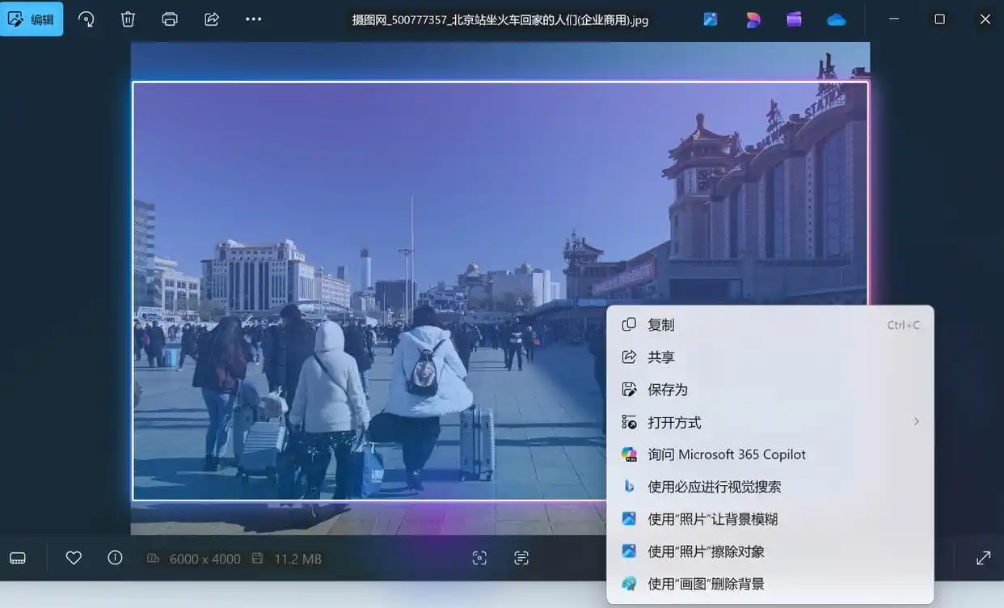Click the 编辑 edit image button
The height and width of the screenshot is (608, 1004).
tap(32, 19)
